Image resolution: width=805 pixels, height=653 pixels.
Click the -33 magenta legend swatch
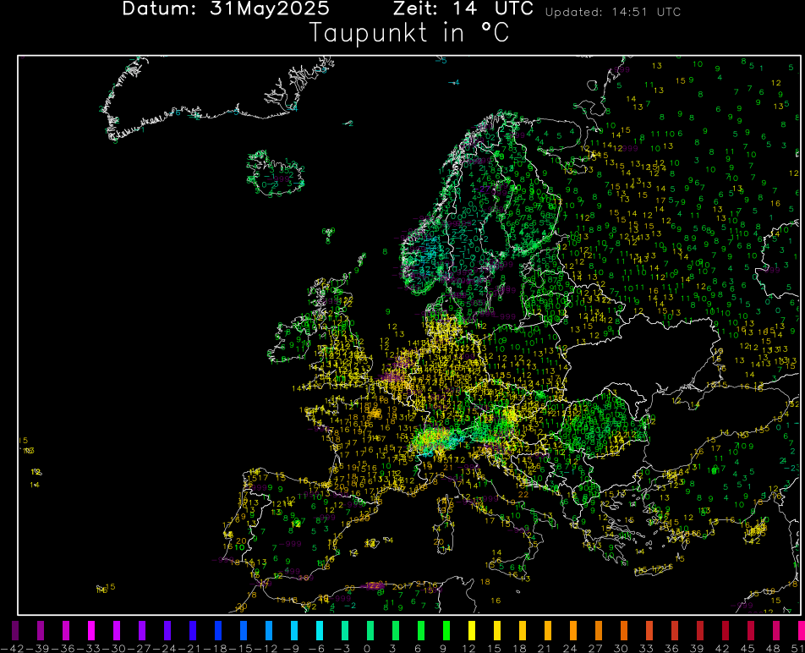[x=91, y=630]
